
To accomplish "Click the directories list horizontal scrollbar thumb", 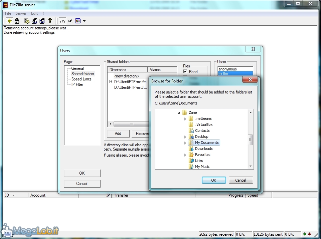I will (132, 124).
